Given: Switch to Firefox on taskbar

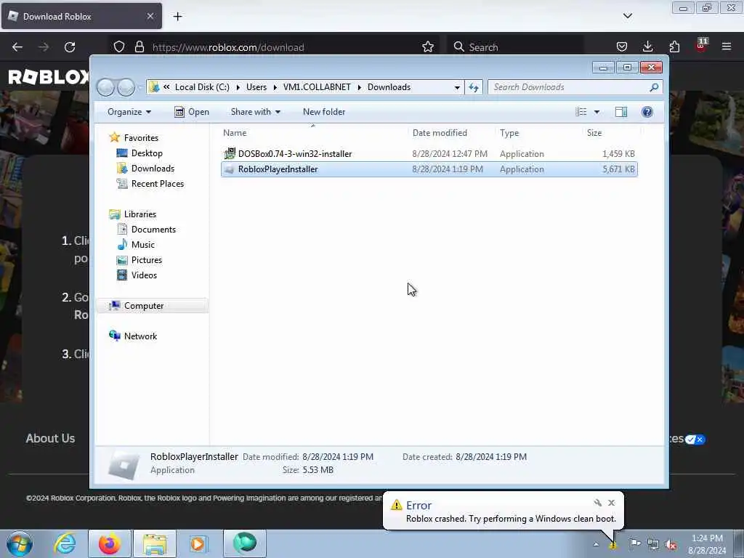Looking at the screenshot, I should tap(109, 543).
